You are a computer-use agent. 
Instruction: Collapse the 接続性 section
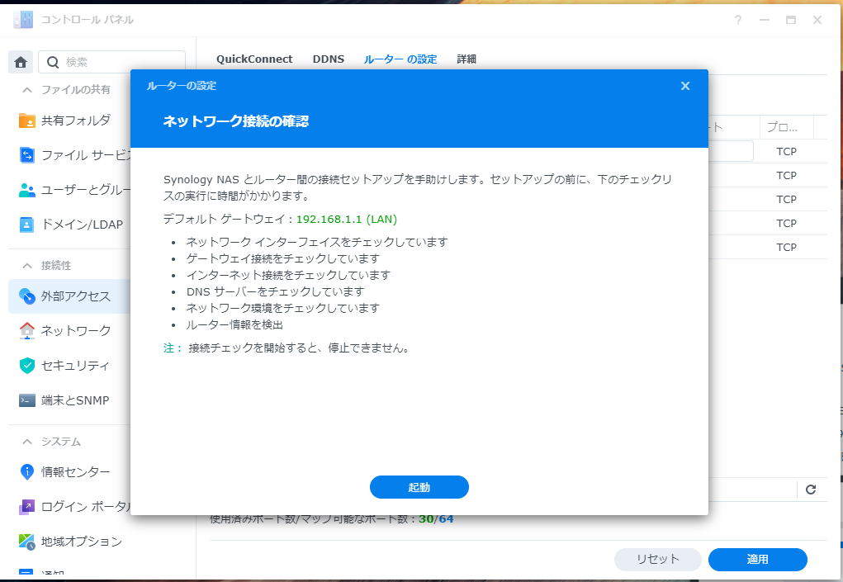coord(27,266)
